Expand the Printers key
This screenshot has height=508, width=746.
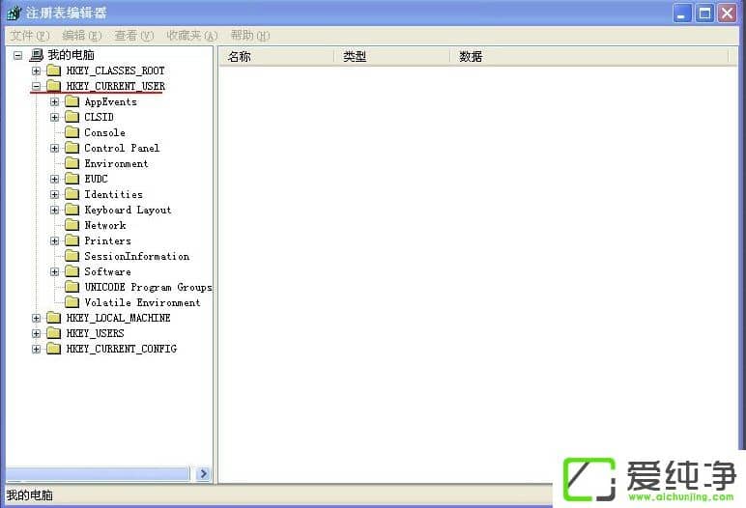pyautogui.click(x=55, y=240)
